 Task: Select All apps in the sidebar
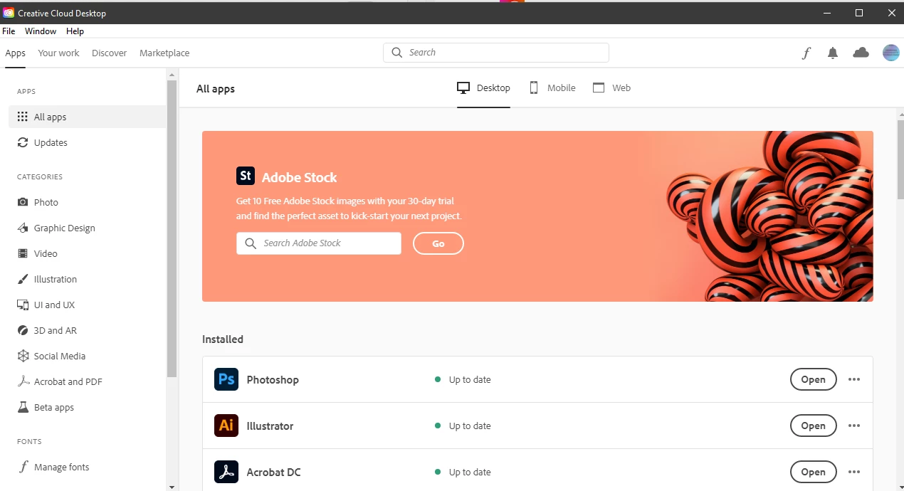pos(87,117)
